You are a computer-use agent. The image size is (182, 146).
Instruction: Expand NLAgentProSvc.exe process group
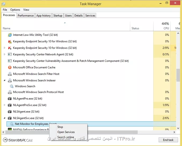coord(5,105)
